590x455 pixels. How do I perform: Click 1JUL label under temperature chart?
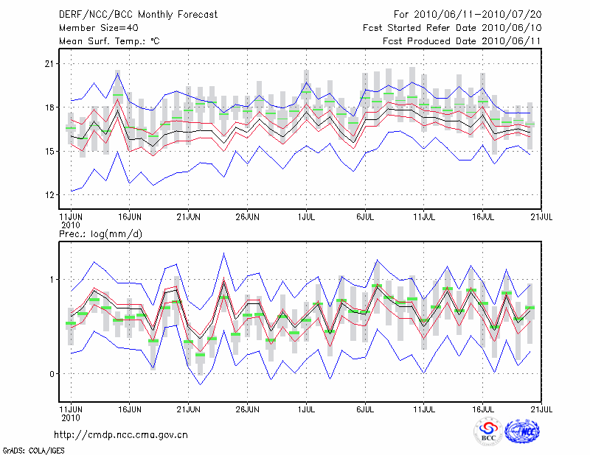coord(307,216)
